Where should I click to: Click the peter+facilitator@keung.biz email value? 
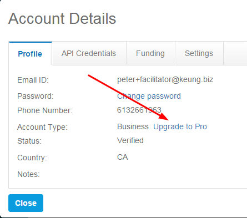(x=165, y=80)
